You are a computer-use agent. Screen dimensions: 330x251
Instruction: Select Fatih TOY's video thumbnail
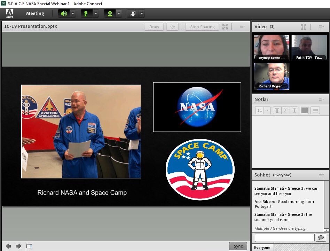tap(309, 48)
